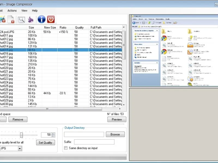Click the file list scroll down arrow

coord(124,105)
